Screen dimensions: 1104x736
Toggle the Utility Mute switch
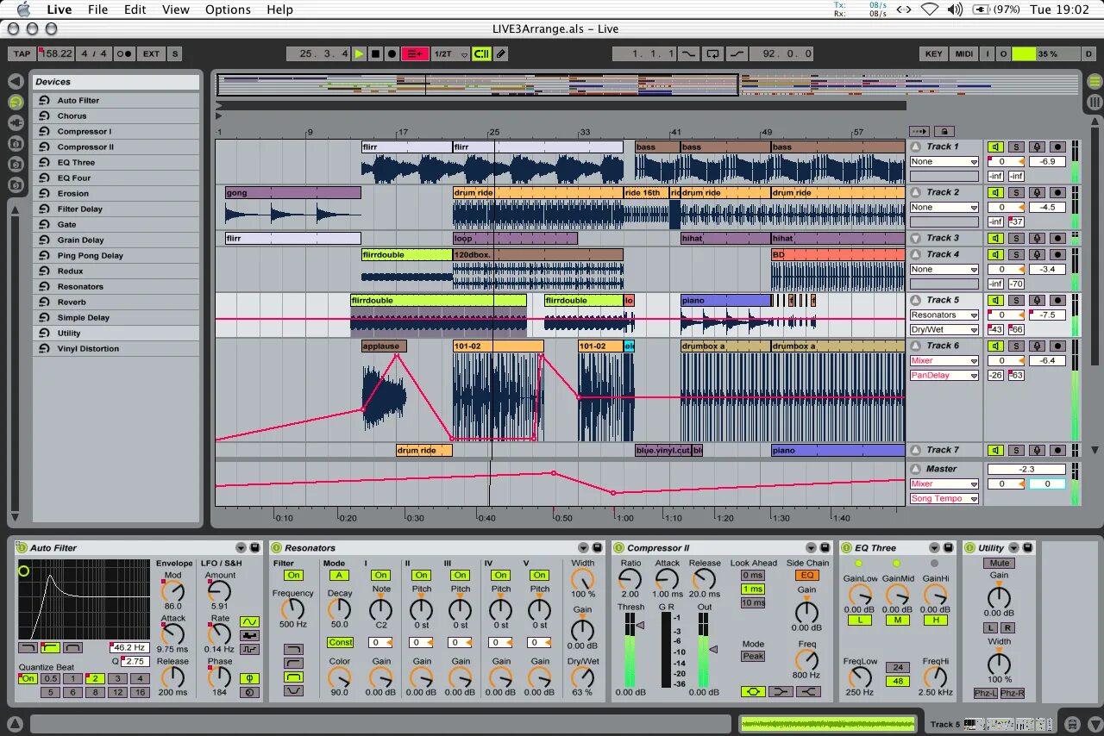[999, 564]
